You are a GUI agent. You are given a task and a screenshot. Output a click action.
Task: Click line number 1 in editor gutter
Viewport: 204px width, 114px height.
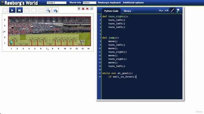pos(100,16)
